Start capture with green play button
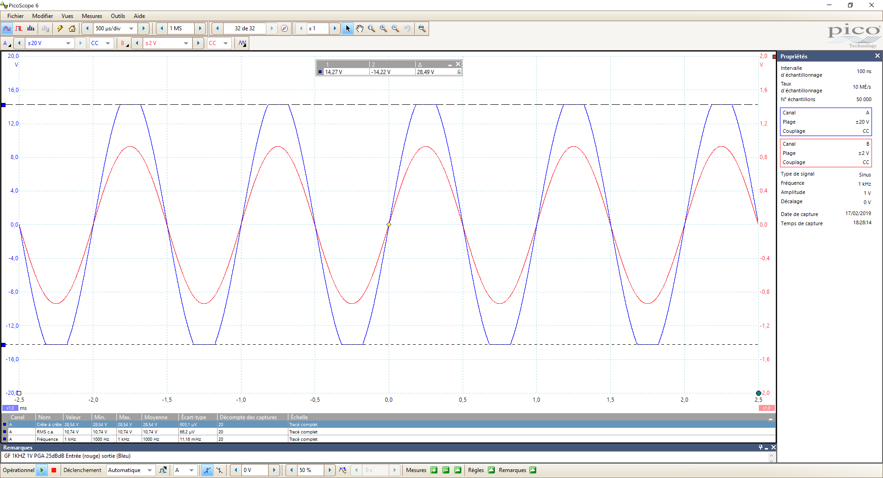The image size is (883, 478). pyautogui.click(x=42, y=470)
